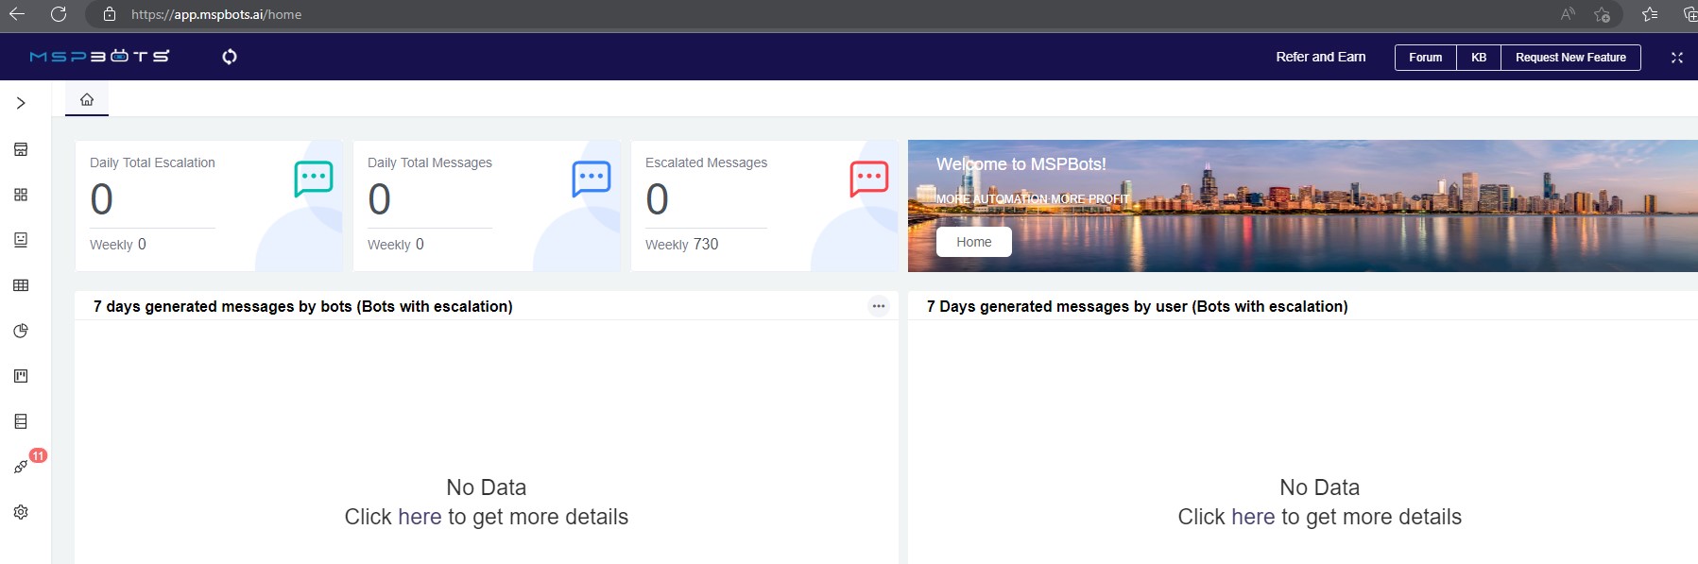This screenshot has width=1698, height=564.
Task: Click the refresh sync icon beside MSPbots logo
Action: click(x=230, y=57)
